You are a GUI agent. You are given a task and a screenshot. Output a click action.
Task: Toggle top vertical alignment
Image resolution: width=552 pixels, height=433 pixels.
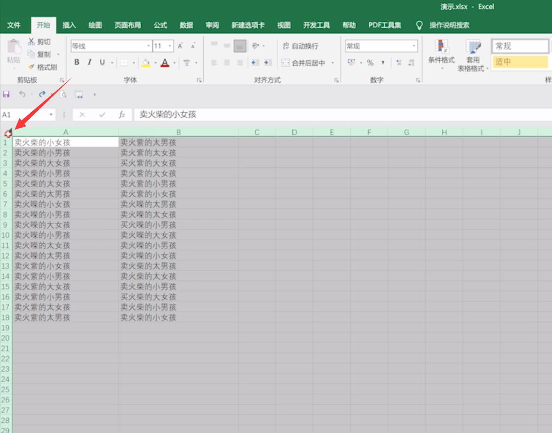[x=214, y=44]
